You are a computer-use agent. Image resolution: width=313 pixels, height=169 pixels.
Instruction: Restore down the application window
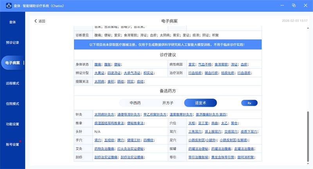coord(293,5)
